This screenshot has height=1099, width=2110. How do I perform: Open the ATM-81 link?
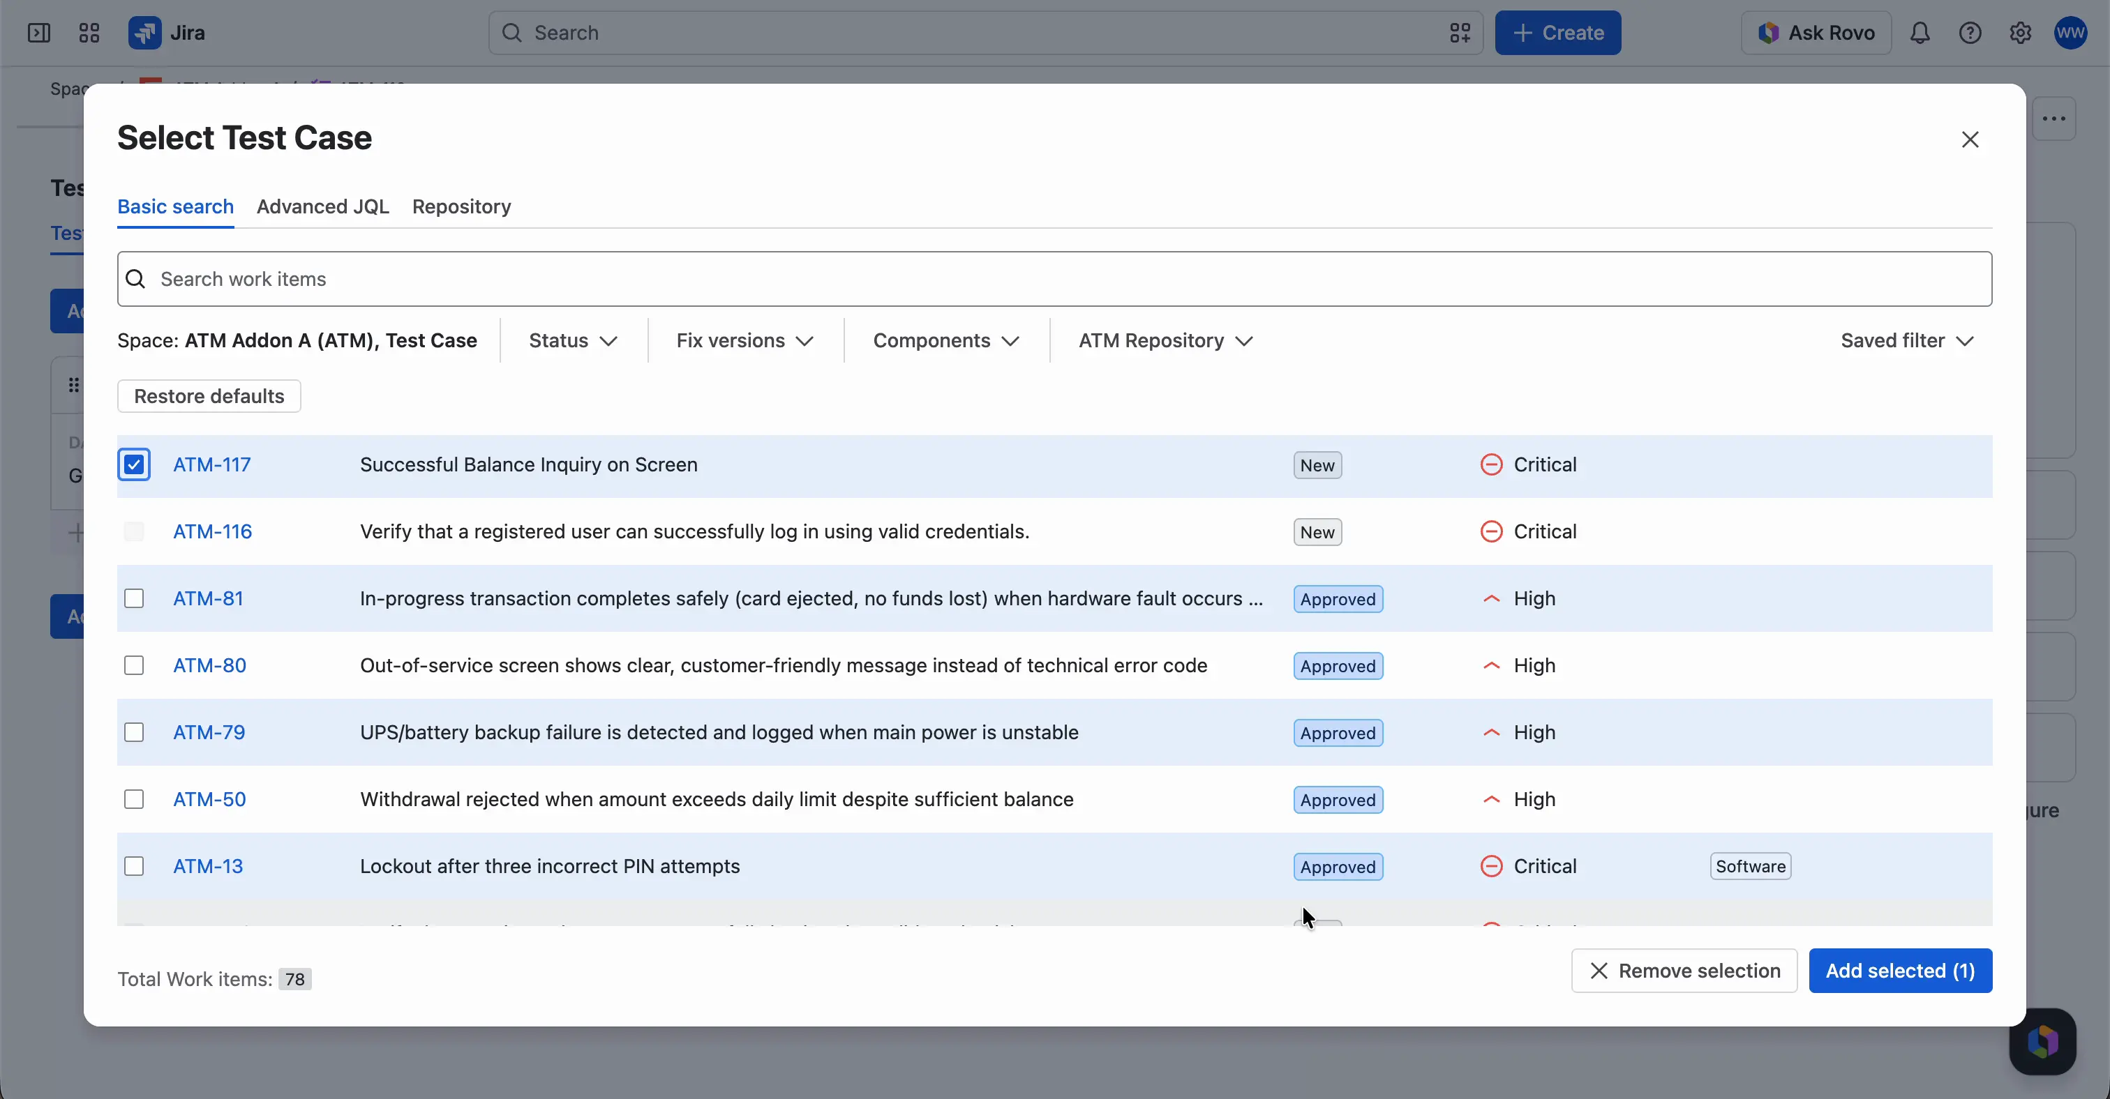click(x=208, y=599)
